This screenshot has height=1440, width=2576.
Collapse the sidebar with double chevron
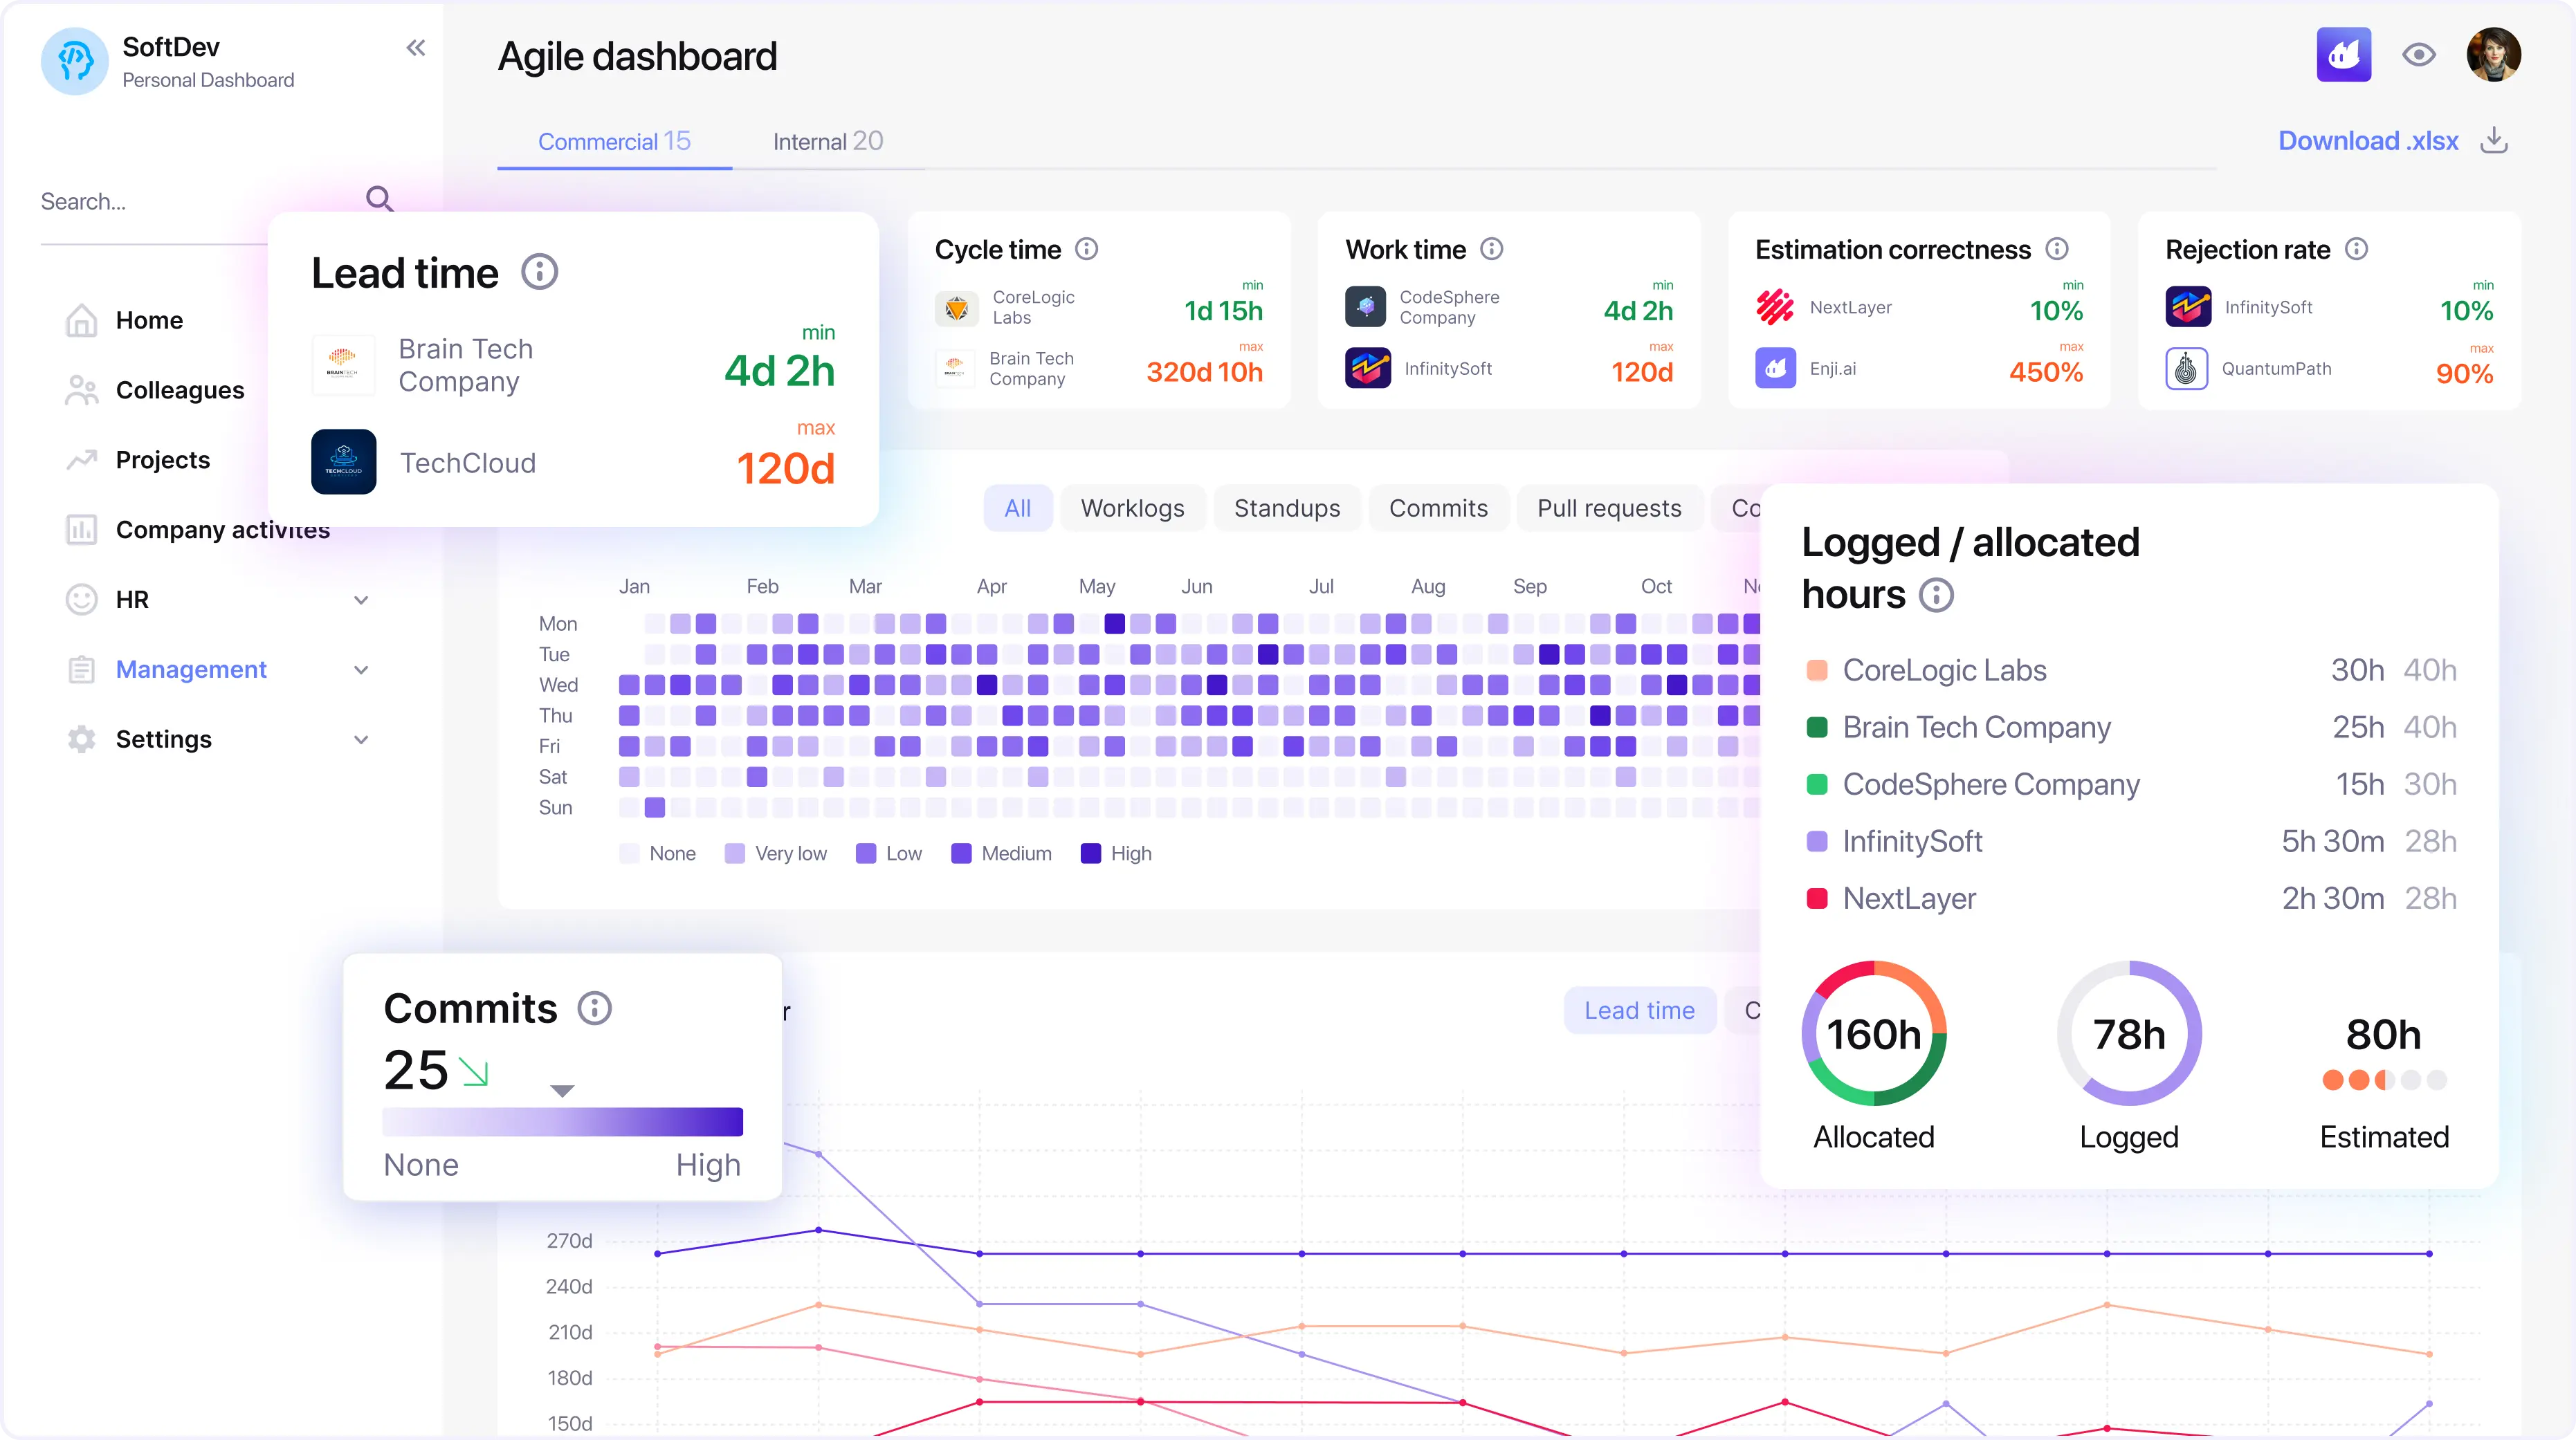point(415,48)
